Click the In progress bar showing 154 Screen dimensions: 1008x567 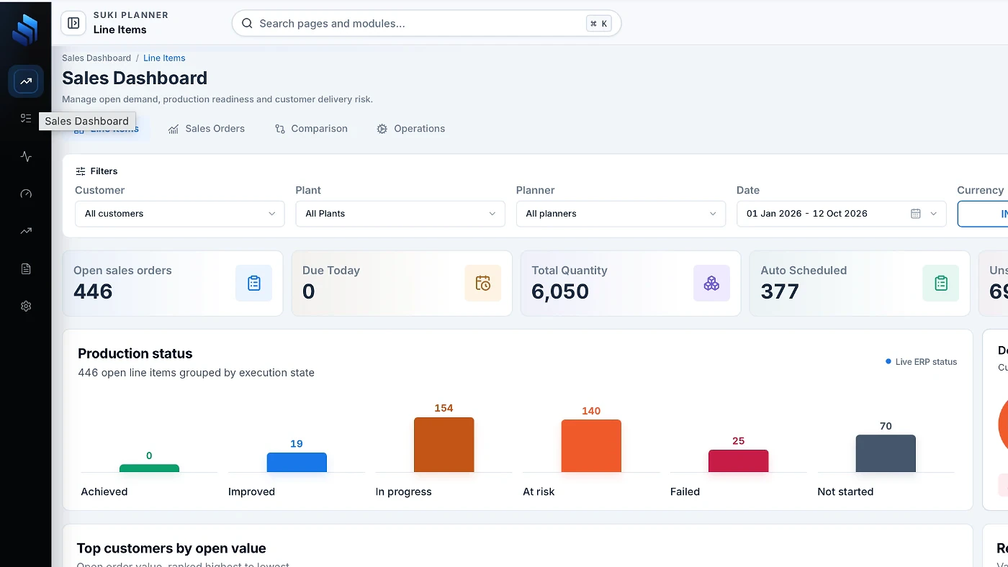pyautogui.click(x=444, y=445)
